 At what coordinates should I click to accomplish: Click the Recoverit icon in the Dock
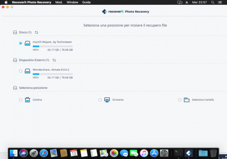[189, 153]
